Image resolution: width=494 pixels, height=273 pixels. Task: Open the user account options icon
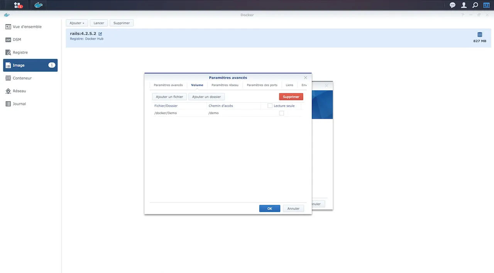point(464,5)
